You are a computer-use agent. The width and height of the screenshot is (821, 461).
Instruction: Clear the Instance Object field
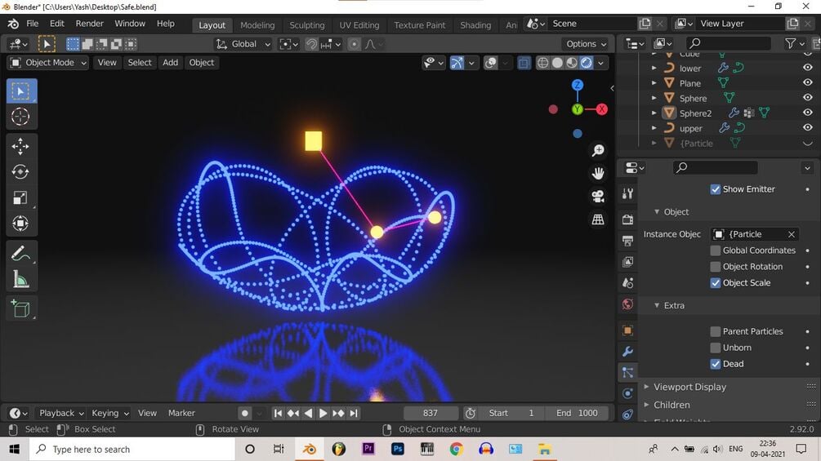pyautogui.click(x=792, y=234)
